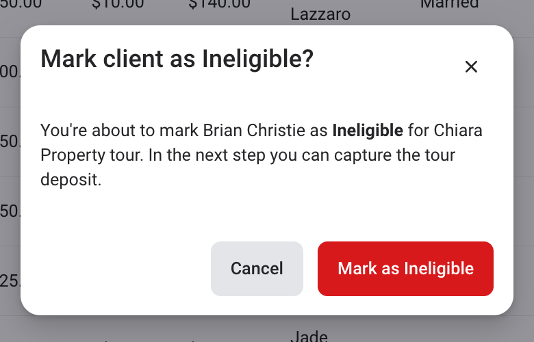Select the "Jade" cell below the dialog
534x342 pixels.
309,336
